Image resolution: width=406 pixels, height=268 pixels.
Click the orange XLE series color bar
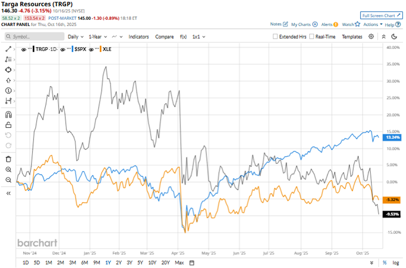pyautogui.click(x=100, y=49)
